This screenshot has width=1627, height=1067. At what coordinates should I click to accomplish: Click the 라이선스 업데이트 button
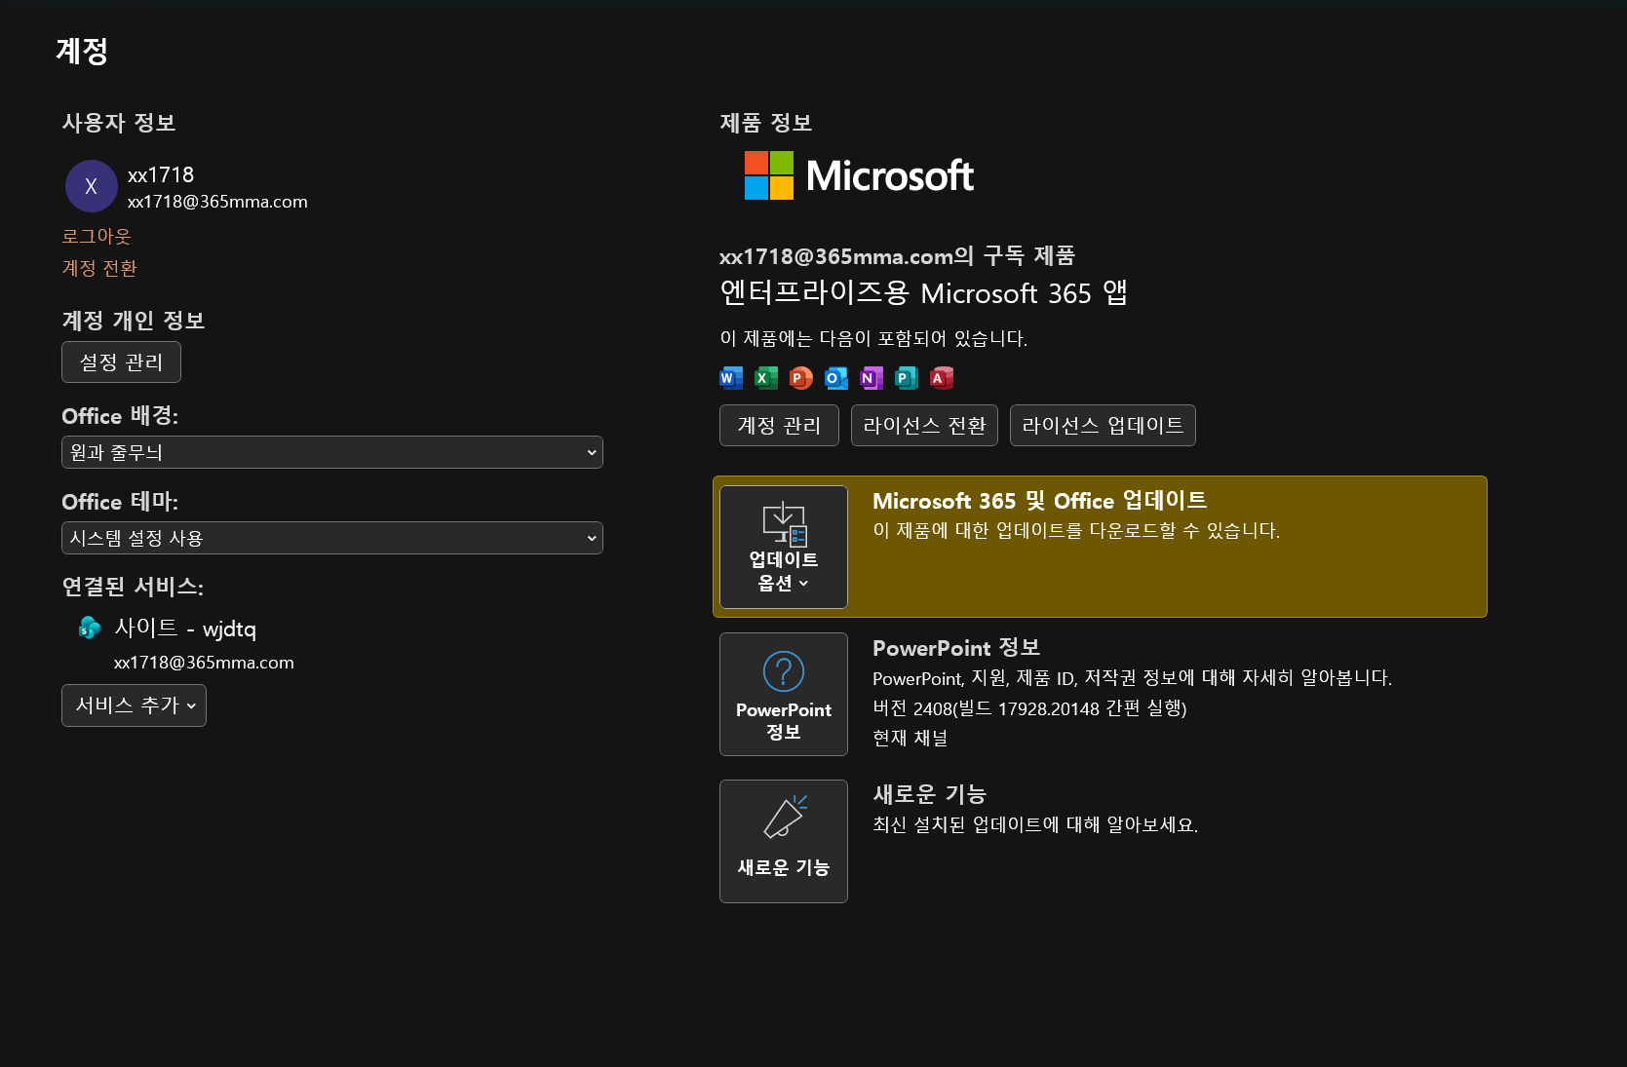1103,426
